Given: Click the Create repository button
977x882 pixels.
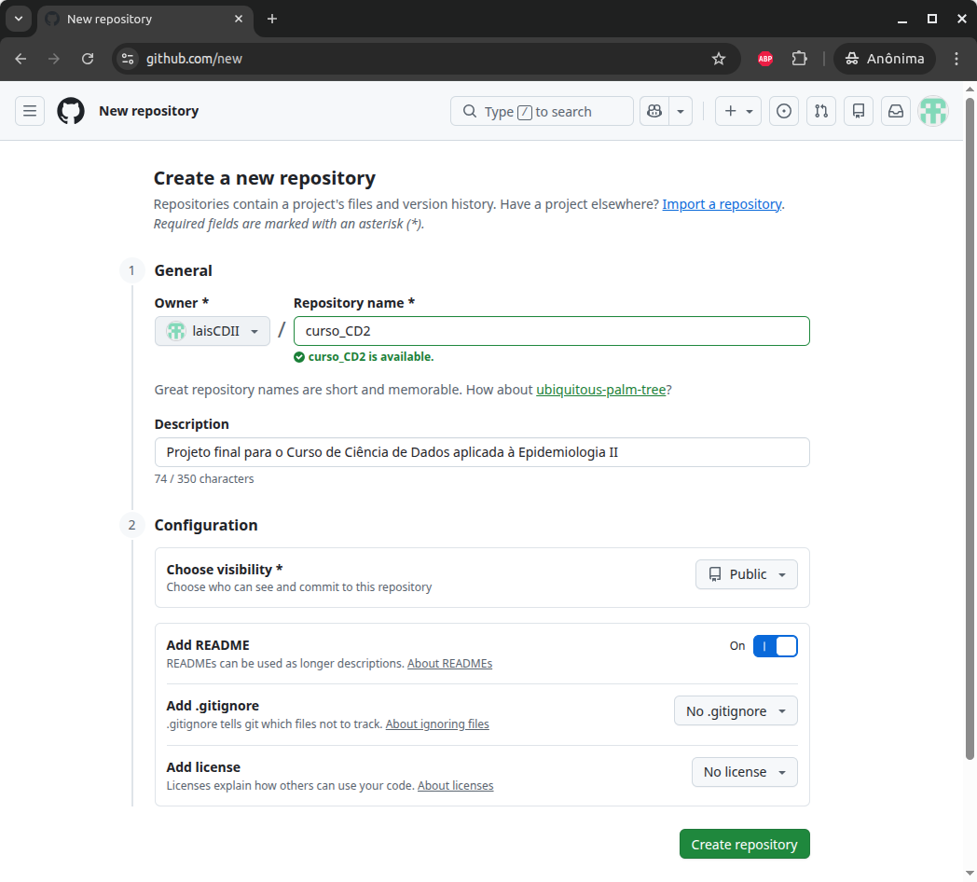Looking at the screenshot, I should [x=744, y=844].
